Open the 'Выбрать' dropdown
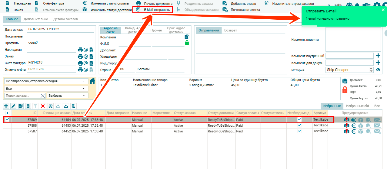The image size is (387, 169). 67,96
